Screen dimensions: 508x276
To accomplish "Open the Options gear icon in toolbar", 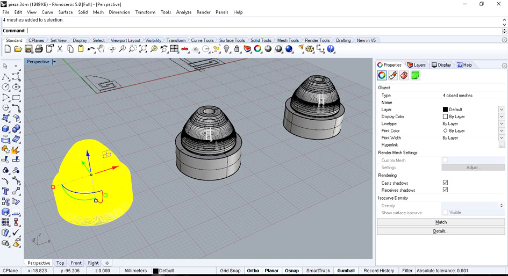I will tap(310, 49).
